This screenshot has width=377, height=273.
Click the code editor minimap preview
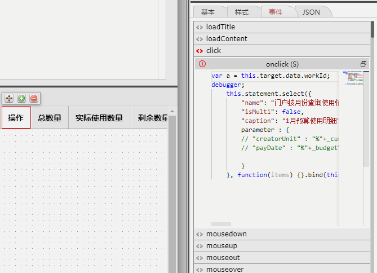(x=353, y=79)
